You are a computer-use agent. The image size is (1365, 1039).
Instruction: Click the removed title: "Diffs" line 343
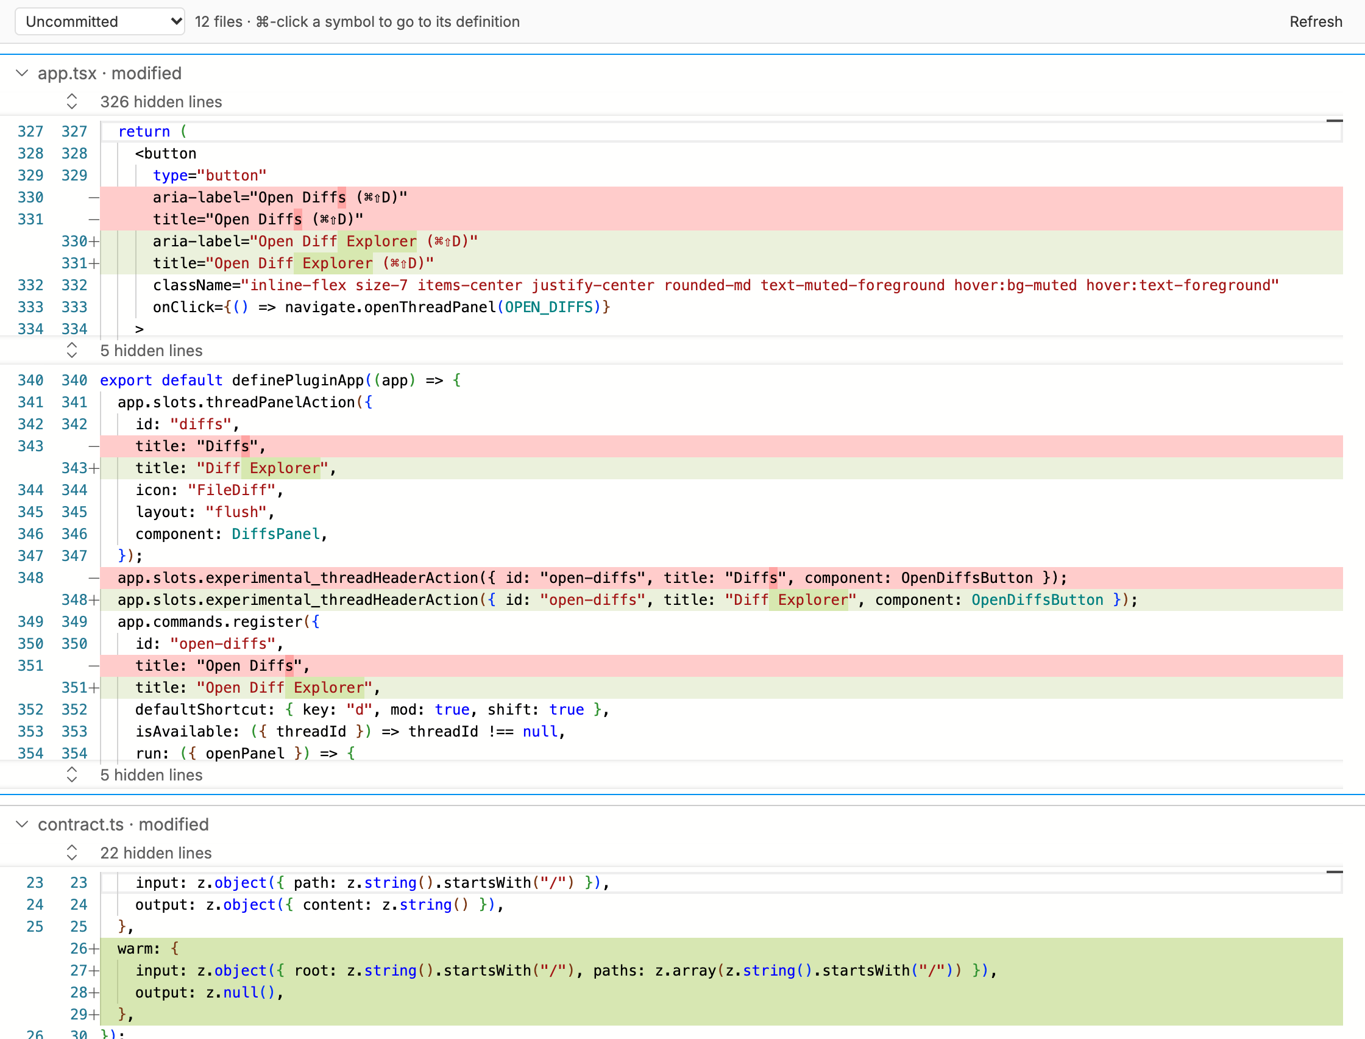coord(721,446)
